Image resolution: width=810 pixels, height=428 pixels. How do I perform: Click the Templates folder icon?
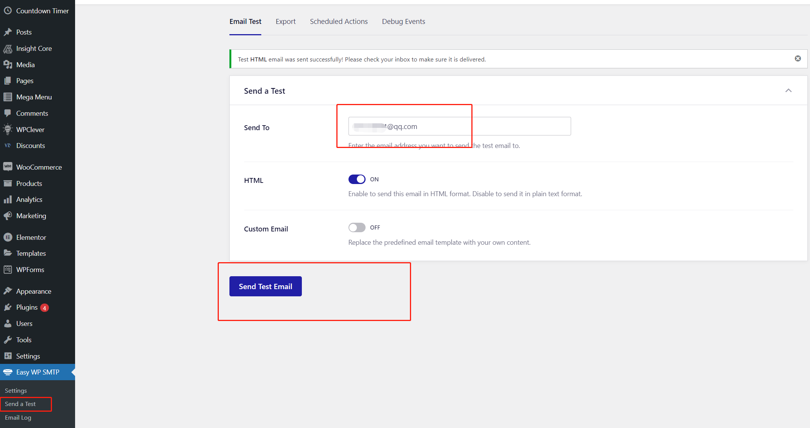8,253
